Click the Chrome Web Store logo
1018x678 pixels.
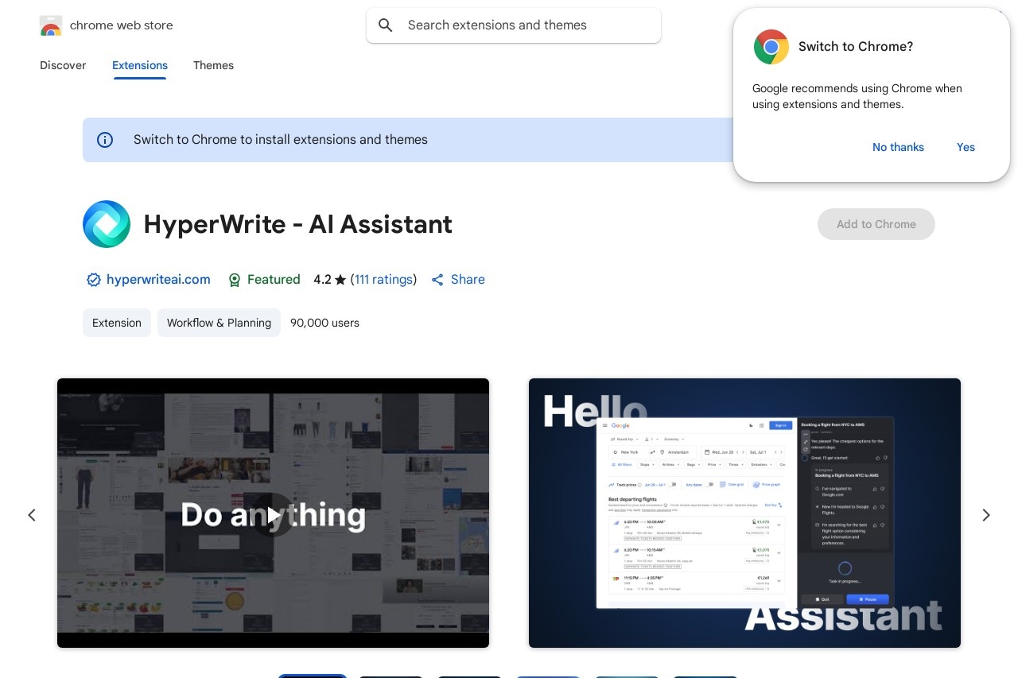point(50,25)
